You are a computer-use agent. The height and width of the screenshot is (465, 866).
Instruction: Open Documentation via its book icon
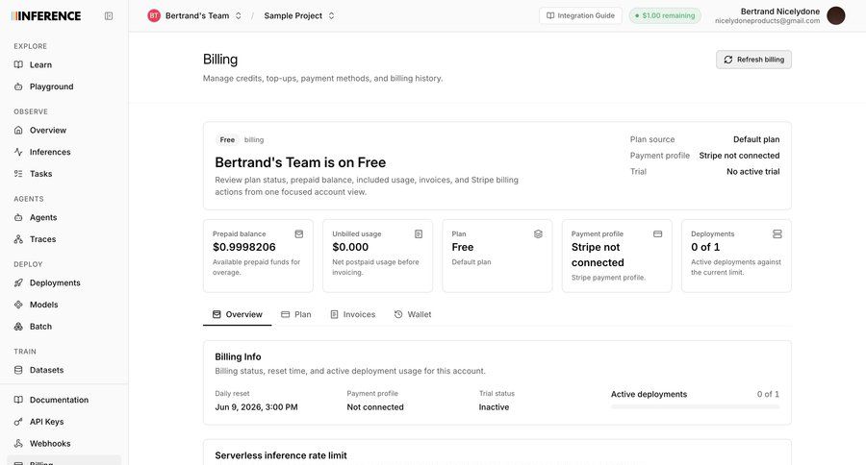(x=18, y=400)
